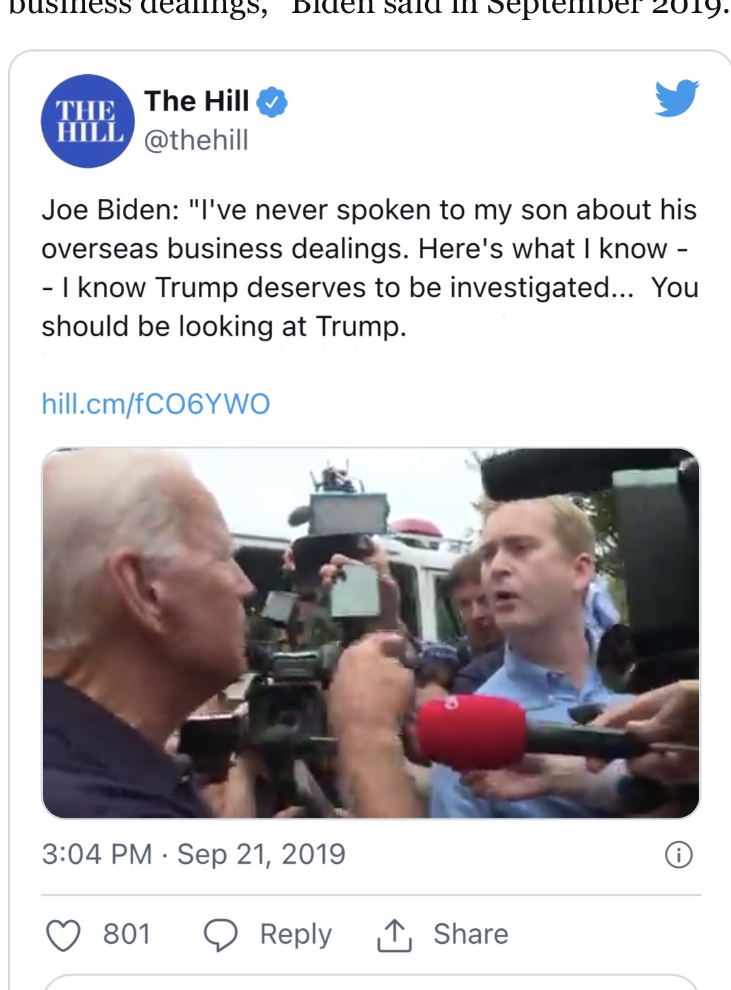Image resolution: width=731 pixels, height=990 pixels.
Task: Open The Hill profile avatar
Action: pos(88,121)
